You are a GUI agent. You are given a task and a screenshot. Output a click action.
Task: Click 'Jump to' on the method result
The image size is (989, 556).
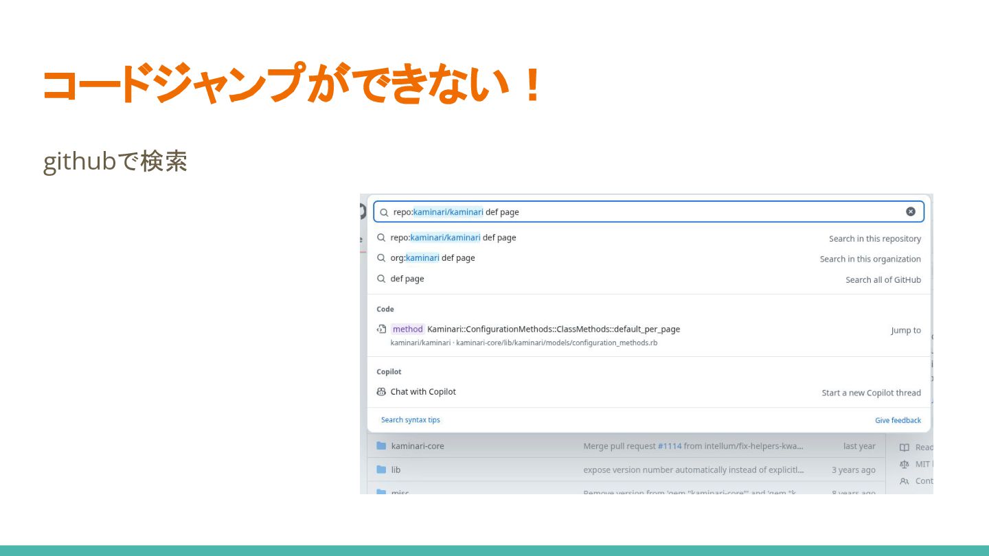906,330
